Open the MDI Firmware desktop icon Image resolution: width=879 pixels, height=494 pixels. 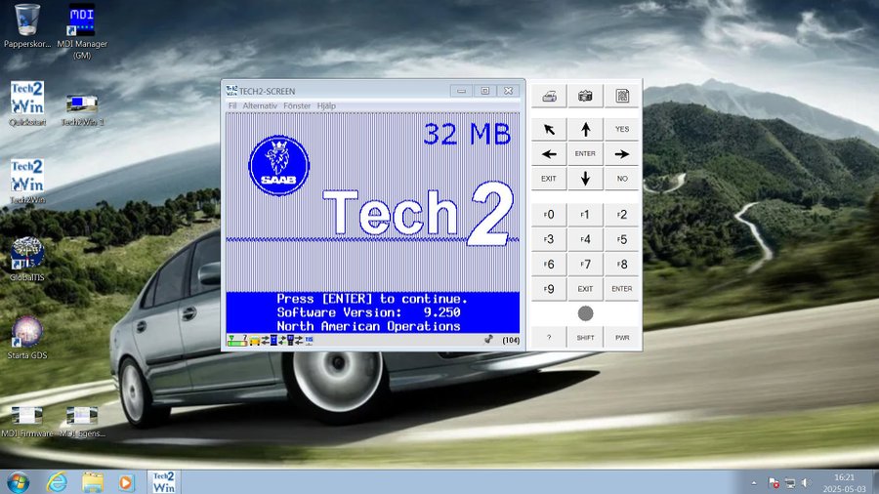[x=27, y=423]
